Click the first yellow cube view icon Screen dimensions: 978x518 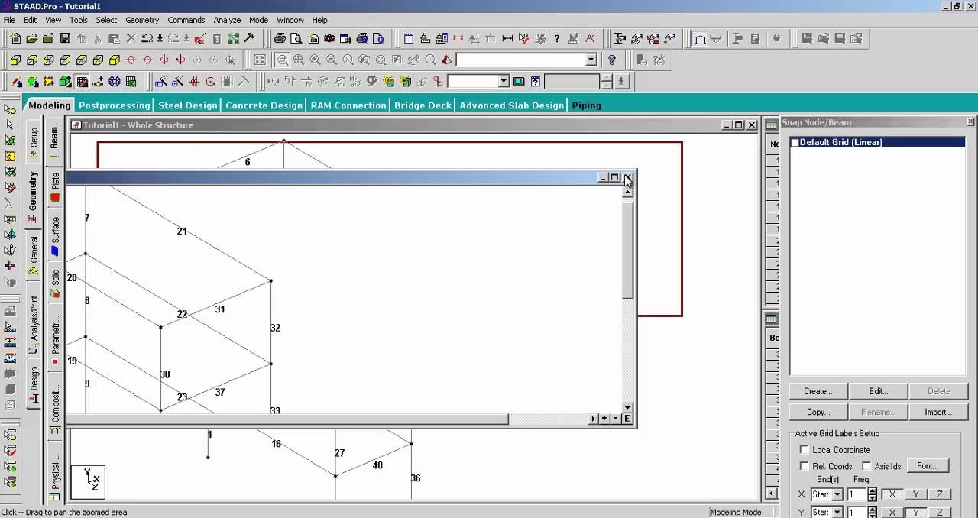tap(15, 60)
